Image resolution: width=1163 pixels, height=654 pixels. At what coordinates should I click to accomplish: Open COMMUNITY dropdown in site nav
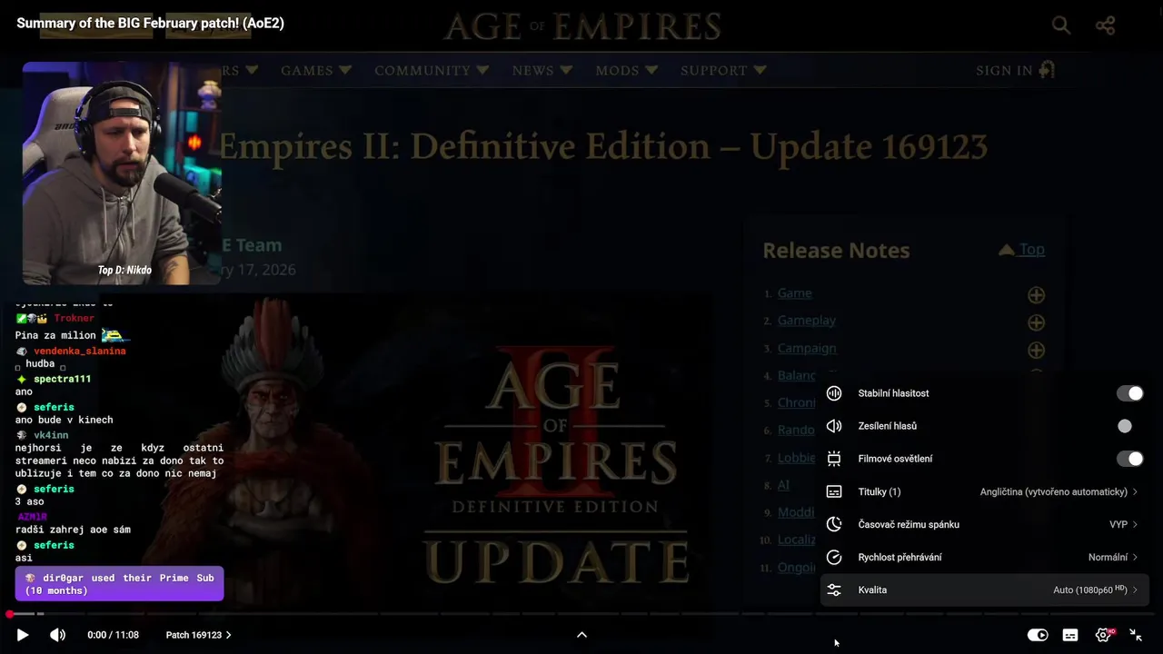pyautogui.click(x=432, y=70)
